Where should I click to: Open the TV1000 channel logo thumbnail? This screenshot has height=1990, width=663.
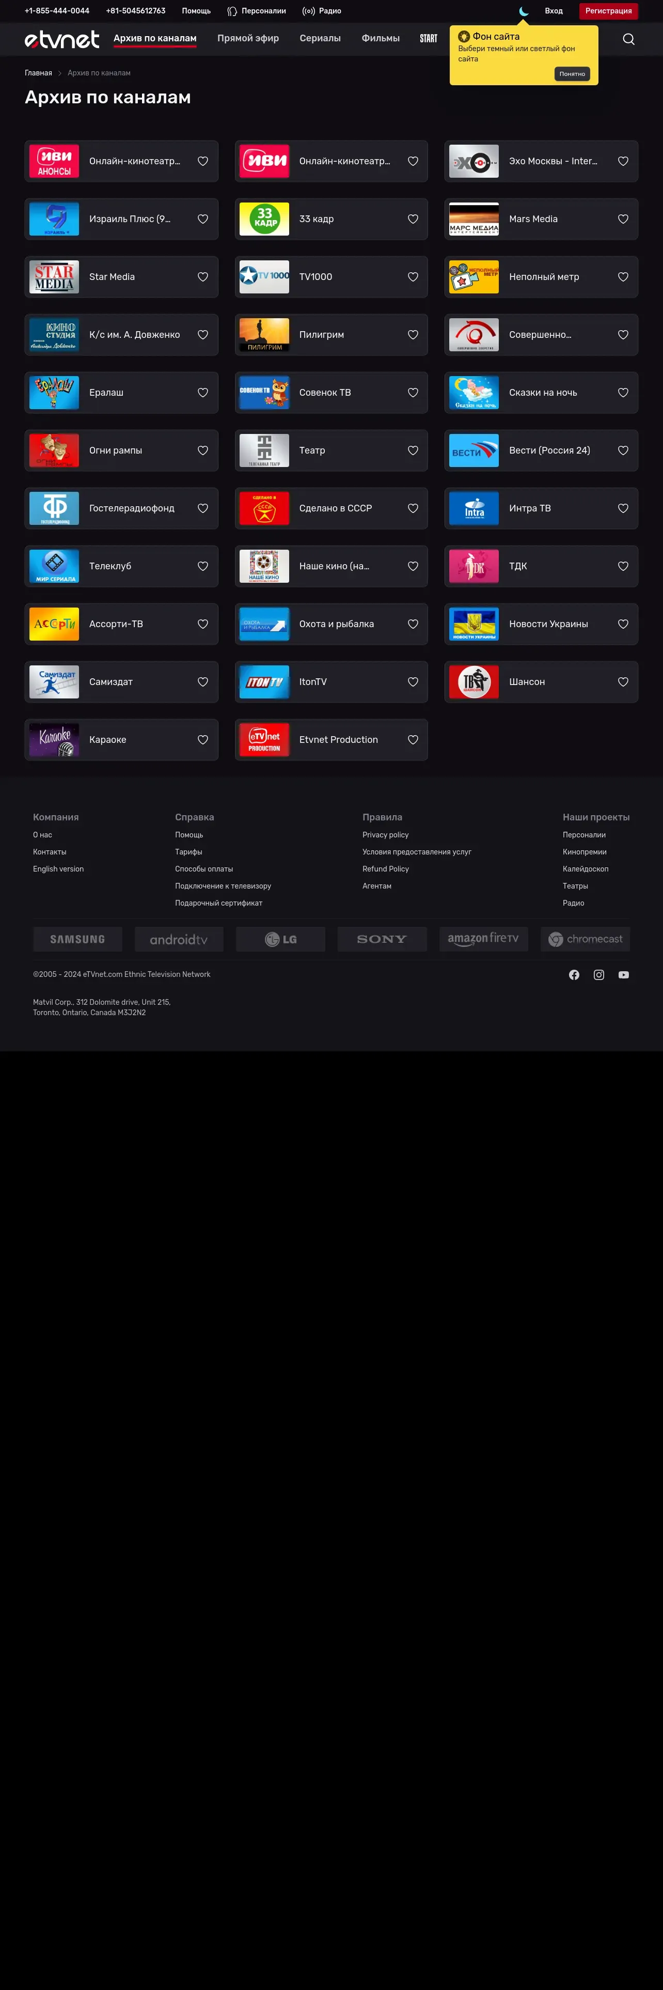[264, 277]
